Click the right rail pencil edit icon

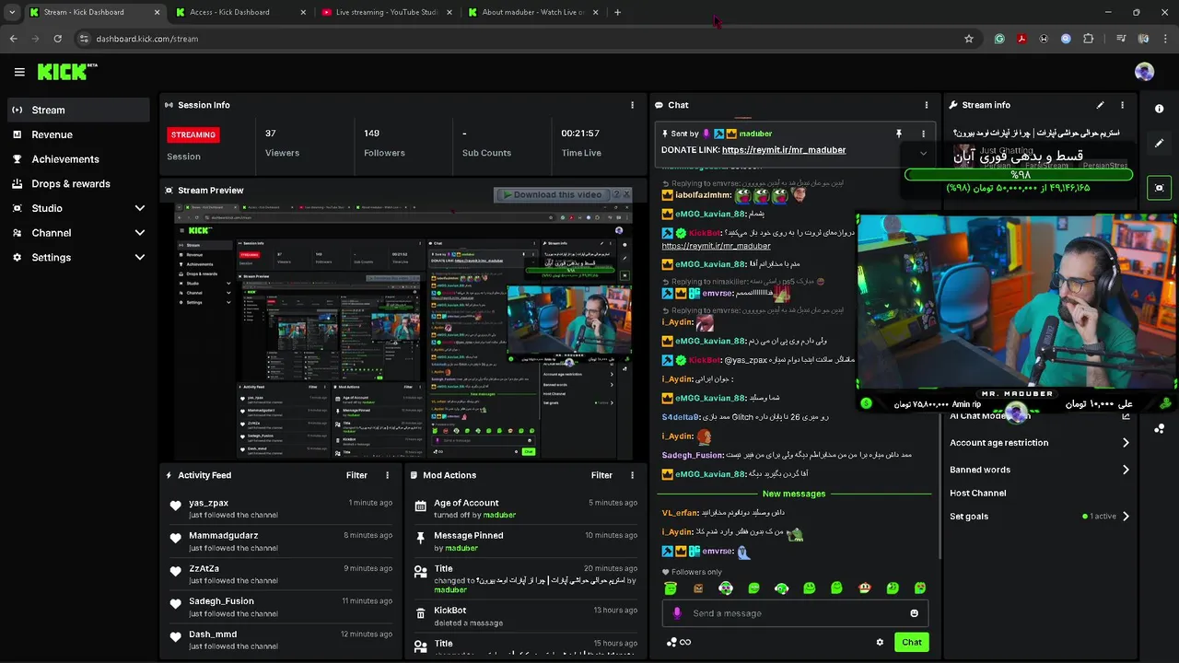click(1159, 143)
